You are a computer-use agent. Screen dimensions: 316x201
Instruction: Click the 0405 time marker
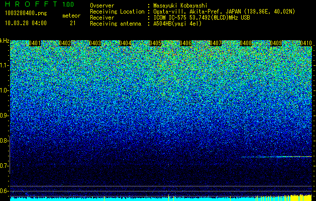pyautogui.click(x=155, y=43)
